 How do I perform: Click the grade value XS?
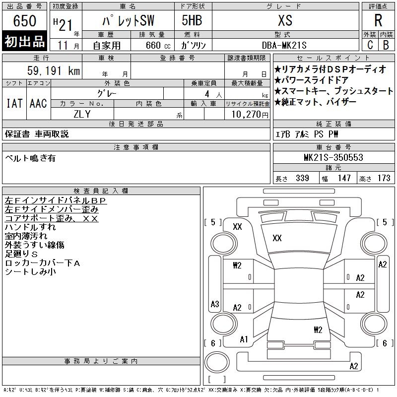pos(285,20)
